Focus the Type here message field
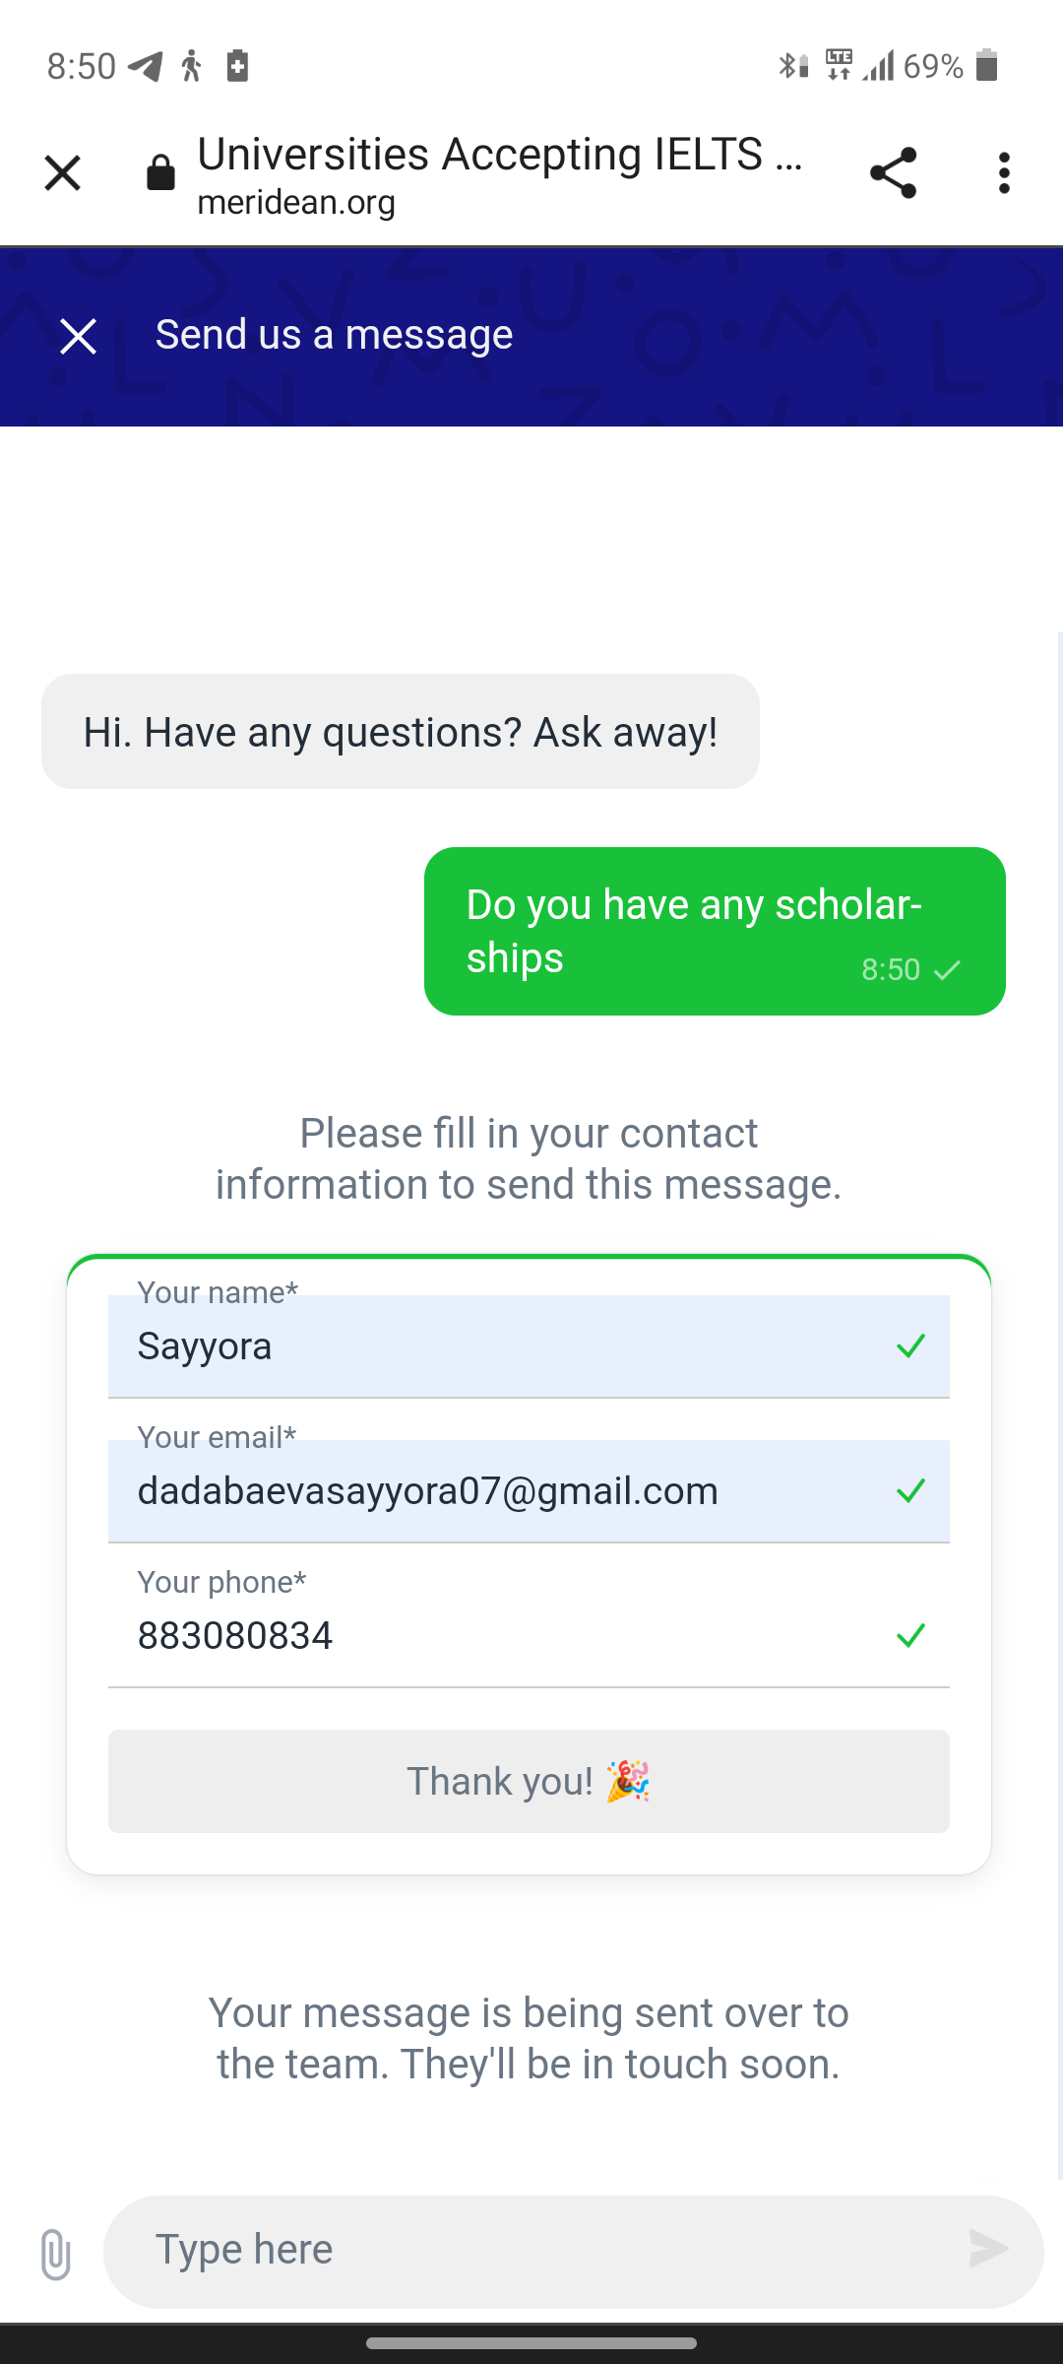The image size is (1063, 2364). pyautogui.click(x=551, y=2251)
